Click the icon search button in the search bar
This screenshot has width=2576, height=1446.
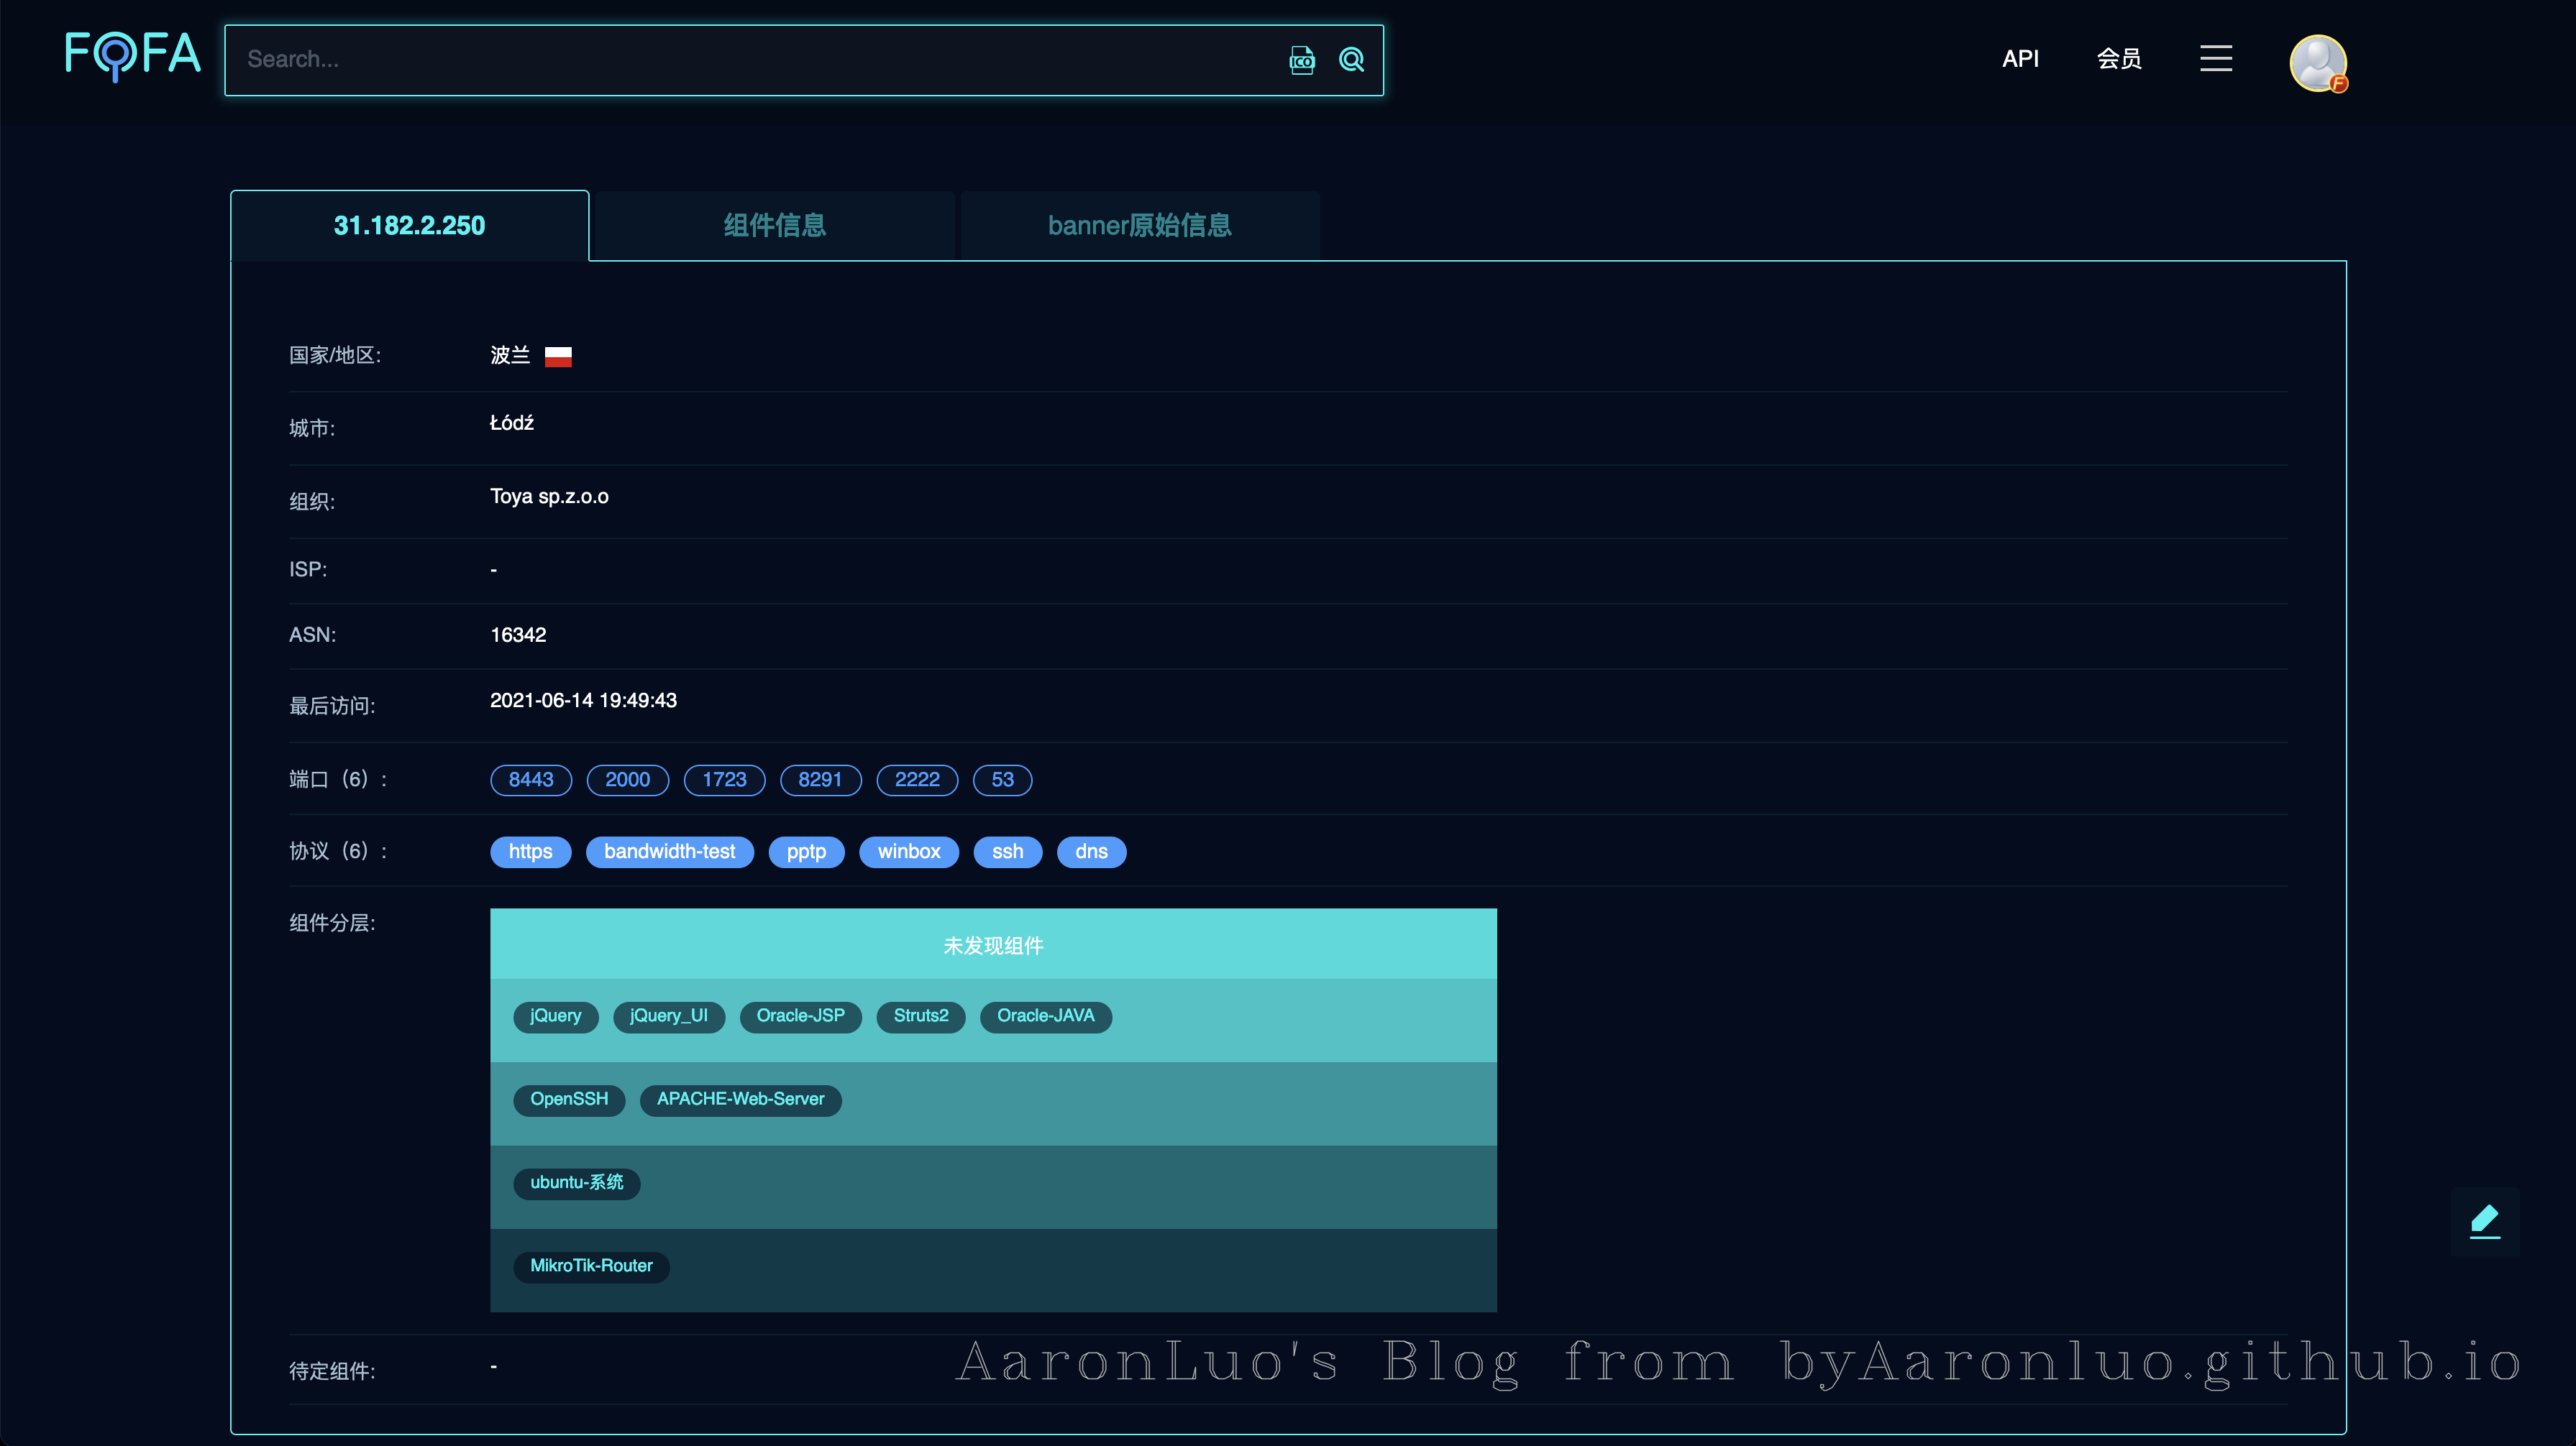pyautogui.click(x=1301, y=60)
